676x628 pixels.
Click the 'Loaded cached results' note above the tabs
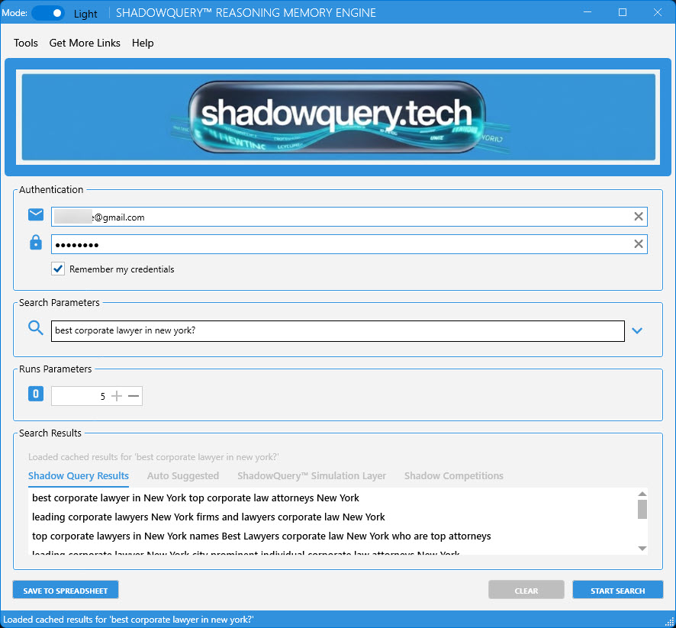coord(153,457)
